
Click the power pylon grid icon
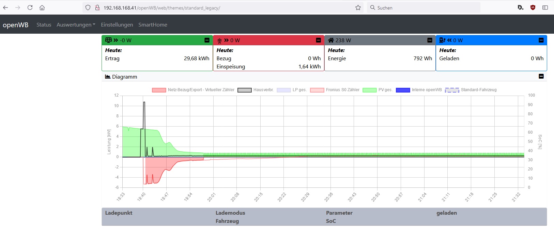tap(219, 40)
